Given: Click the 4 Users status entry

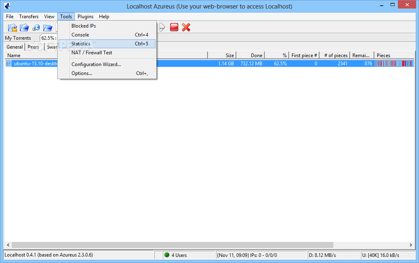Looking at the screenshot, I should click(x=179, y=255).
